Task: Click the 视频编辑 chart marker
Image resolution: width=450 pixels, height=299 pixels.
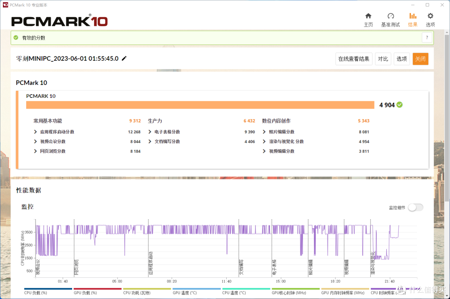Action: (347, 267)
